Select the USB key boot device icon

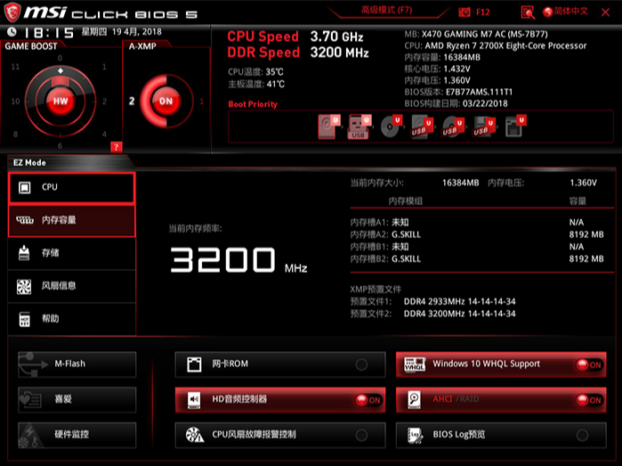coord(359,127)
